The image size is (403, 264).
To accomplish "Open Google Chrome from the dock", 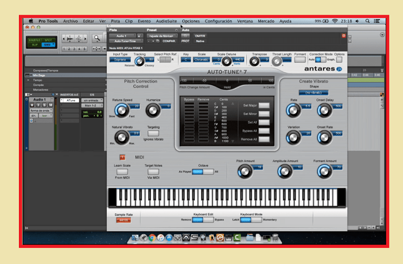I will [x=152, y=238].
